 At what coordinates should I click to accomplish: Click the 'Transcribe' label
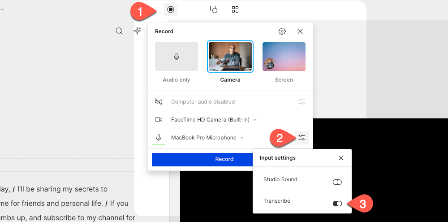coord(277,201)
